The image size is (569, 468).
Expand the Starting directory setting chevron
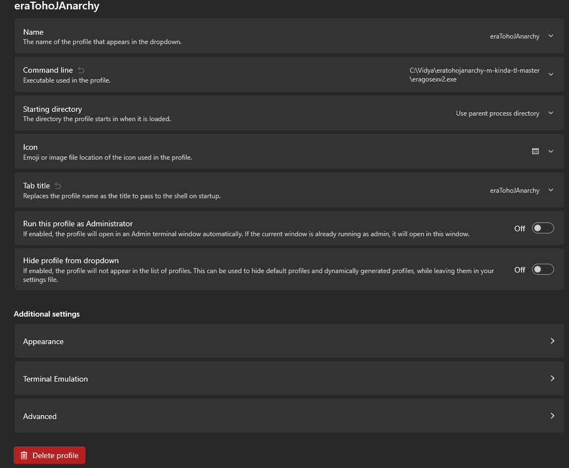coord(551,113)
